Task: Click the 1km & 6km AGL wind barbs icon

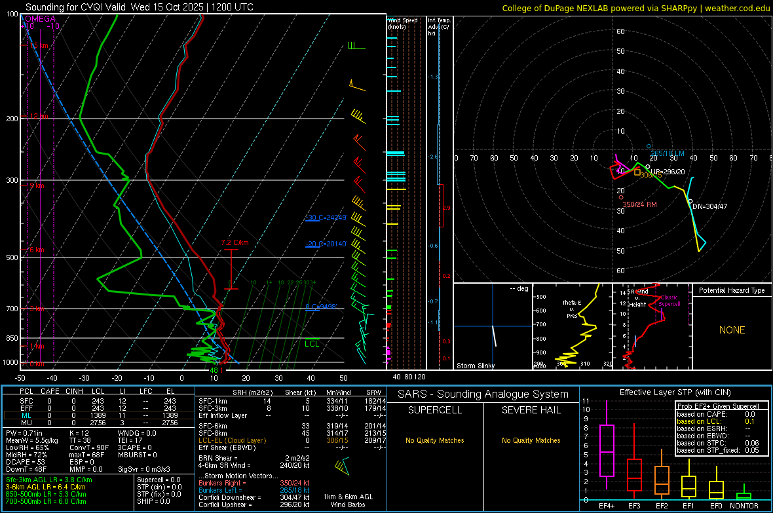Action: tap(341, 466)
